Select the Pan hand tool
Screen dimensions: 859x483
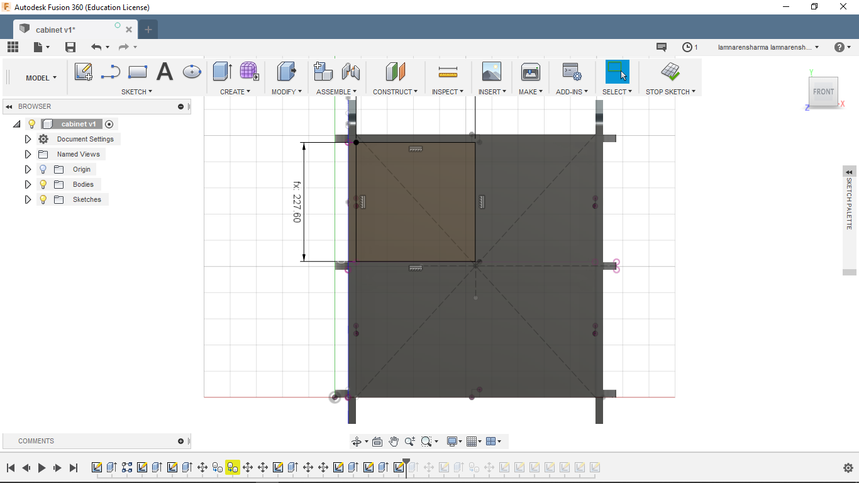[394, 441]
